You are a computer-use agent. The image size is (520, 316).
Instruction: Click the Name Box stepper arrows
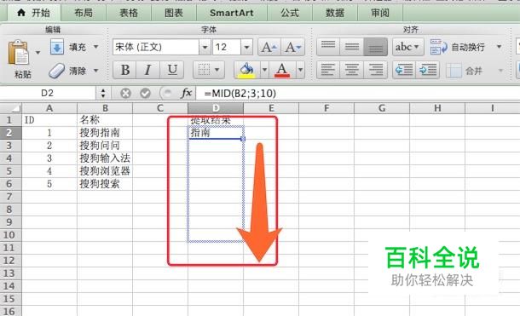pyautogui.click(x=103, y=93)
